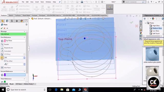Enable the Flip offset checkbox
Image resolution: width=164 pixels, height=92 pixels.
[x=5, y=61]
